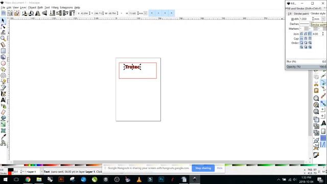This screenshot has width=327, height=184.
Task: Select the Rectangle tool
Action: click(x=3, y=51)
